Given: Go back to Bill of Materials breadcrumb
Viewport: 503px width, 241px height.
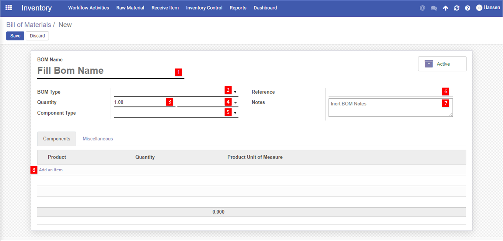Looking at the screenshot, I should [29, 25].
